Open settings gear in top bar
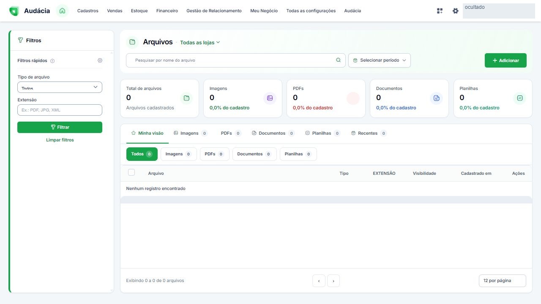Screen dimensions: 541x304 pos(455,11)
